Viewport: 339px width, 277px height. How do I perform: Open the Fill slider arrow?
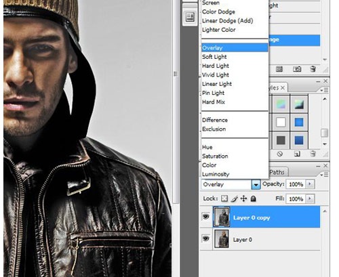pyautogui.click(x=310, y=199)
